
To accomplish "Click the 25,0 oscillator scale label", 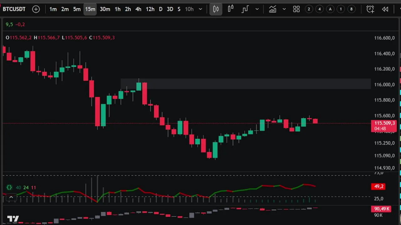I will 378,198.
